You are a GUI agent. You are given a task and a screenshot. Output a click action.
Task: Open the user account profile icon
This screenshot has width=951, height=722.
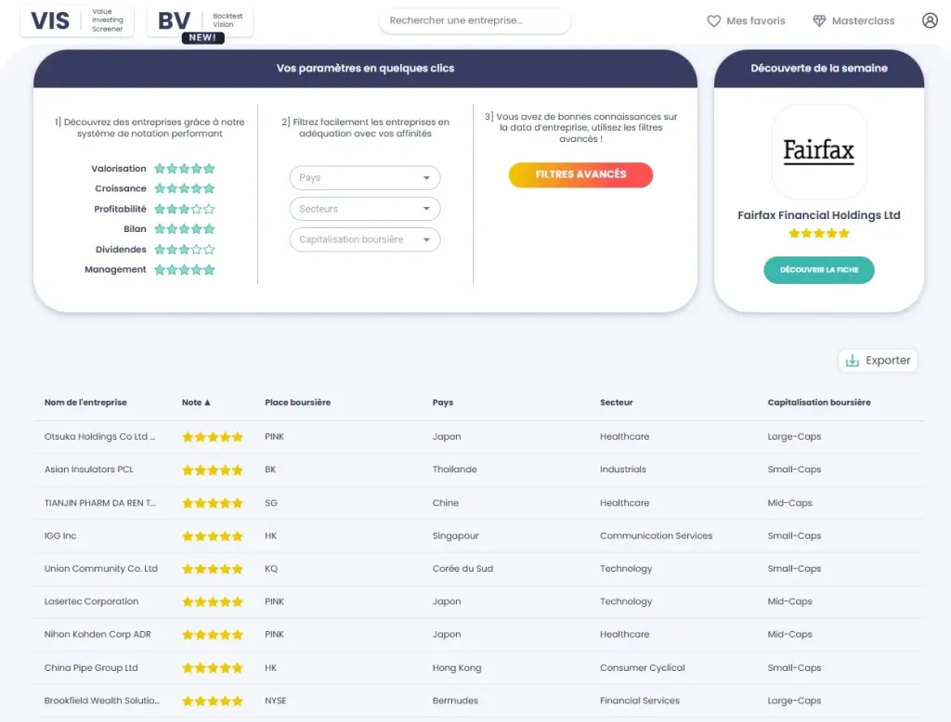[930, 20]
